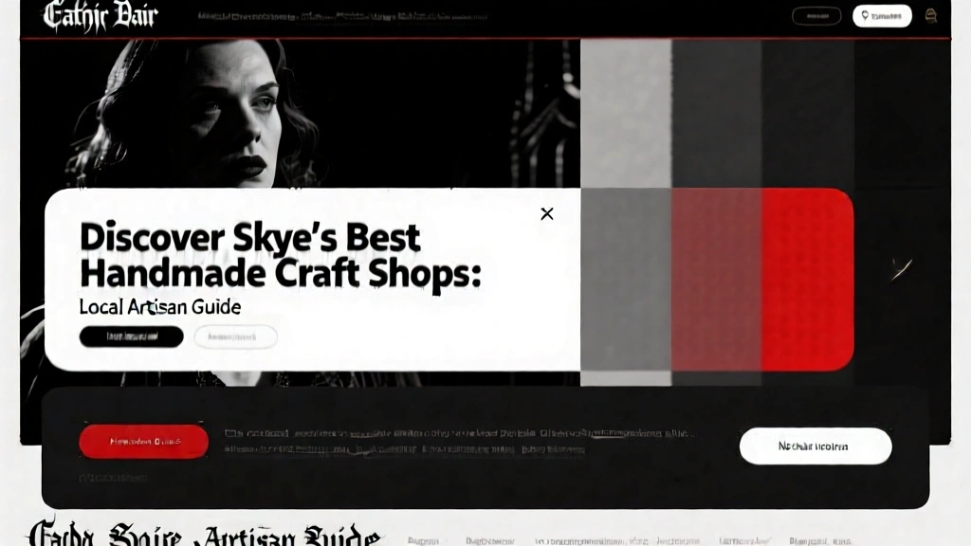This screenshot has width=971, height=546.
Task: Click the 'Local Artisan Guide' subtitle
Action: (x=159, y=307)
